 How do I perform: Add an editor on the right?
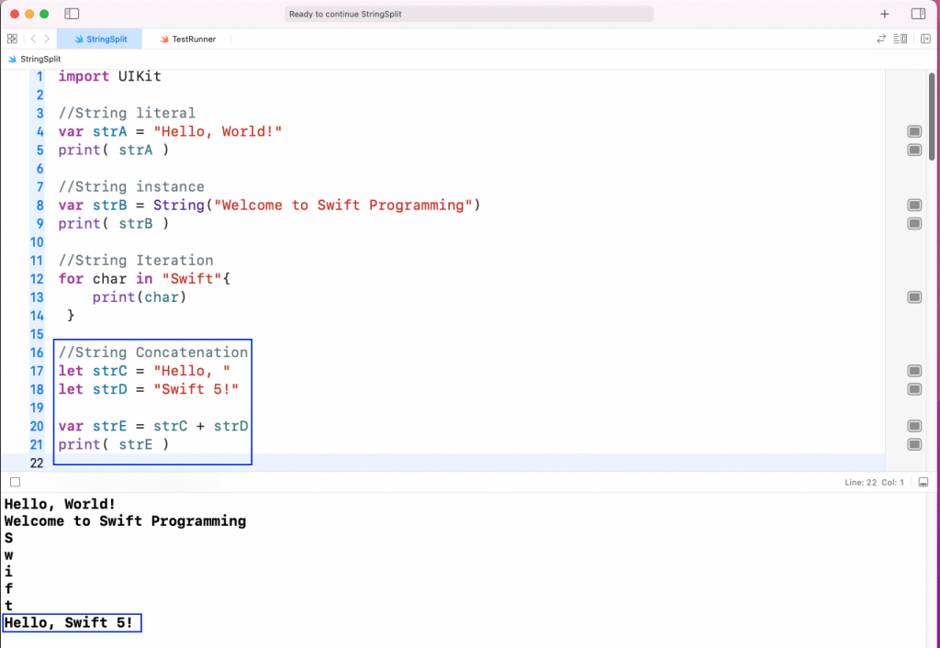pos(925,39)
